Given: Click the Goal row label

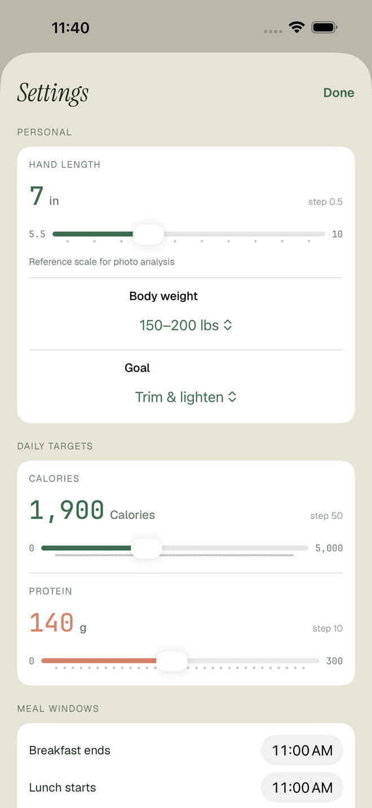Looking at the screenshot, I should click(x=137, y=368).
